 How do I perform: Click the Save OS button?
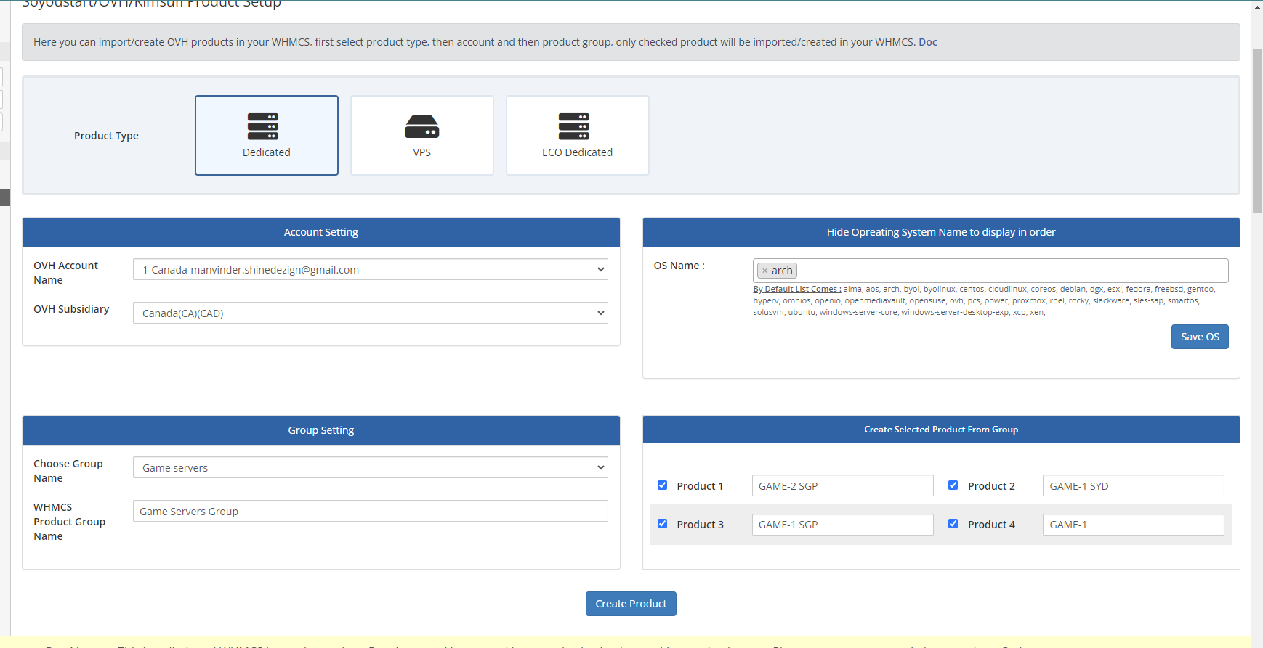(1200, 337)
